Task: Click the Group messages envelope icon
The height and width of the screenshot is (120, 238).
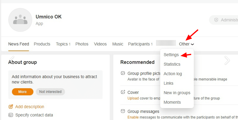Action: click(x=123, y=111)
